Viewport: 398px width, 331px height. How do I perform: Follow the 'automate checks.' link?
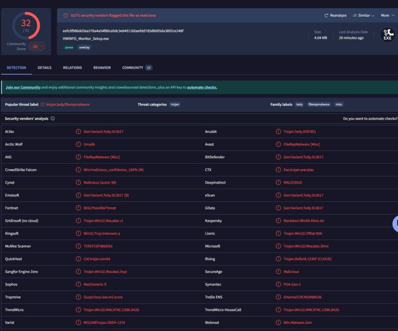pos(202,87)
